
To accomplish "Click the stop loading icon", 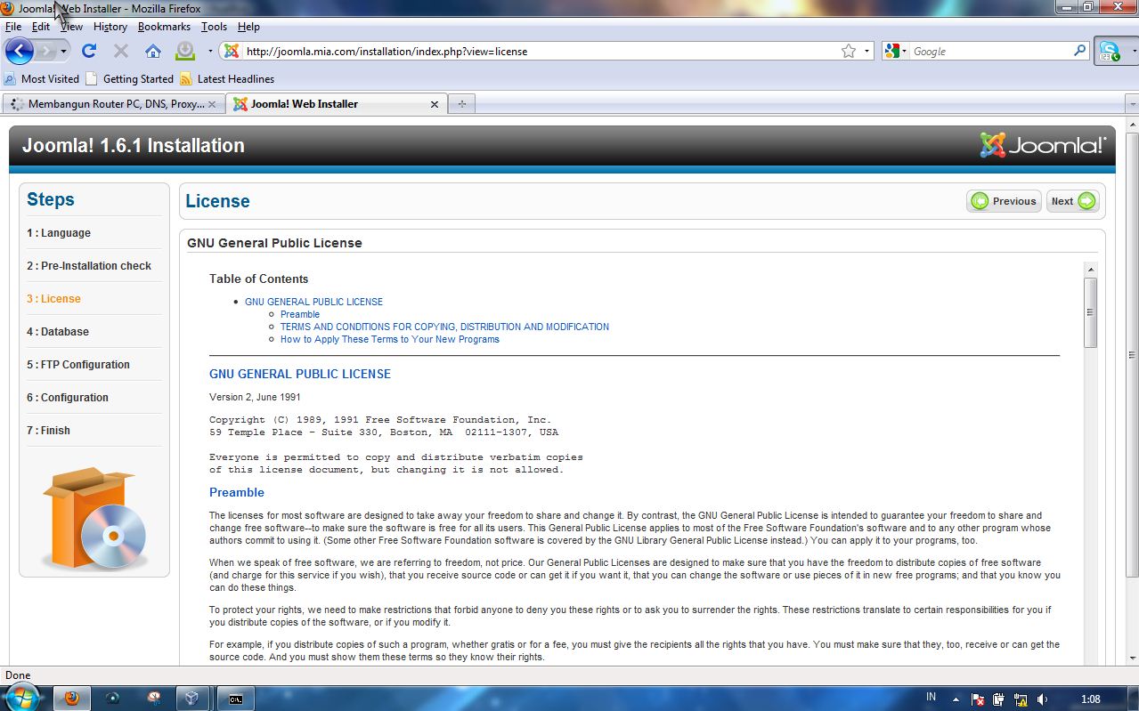I will click(x=121, y=51).
